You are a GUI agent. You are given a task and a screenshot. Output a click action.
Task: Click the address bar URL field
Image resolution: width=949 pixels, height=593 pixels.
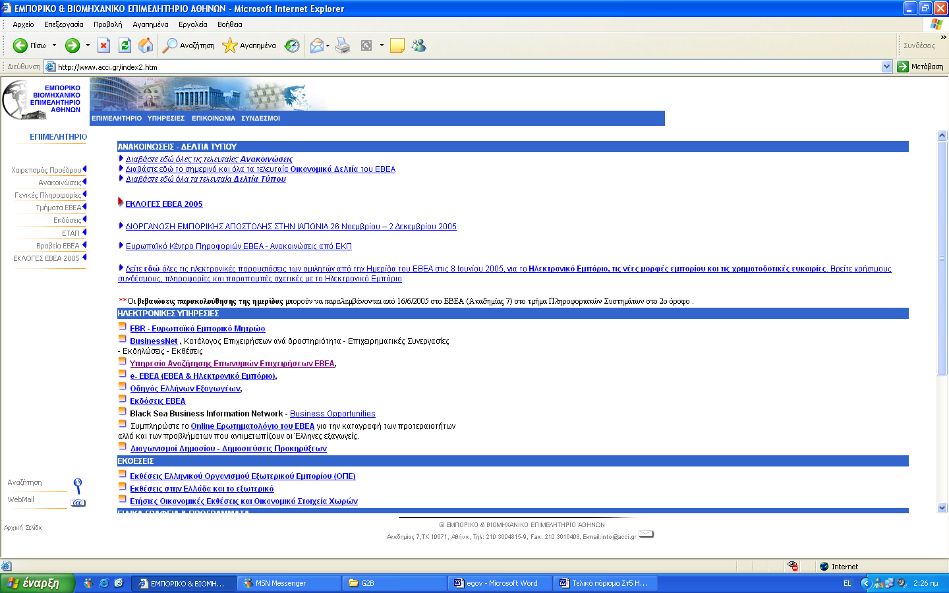click(468, 67)
